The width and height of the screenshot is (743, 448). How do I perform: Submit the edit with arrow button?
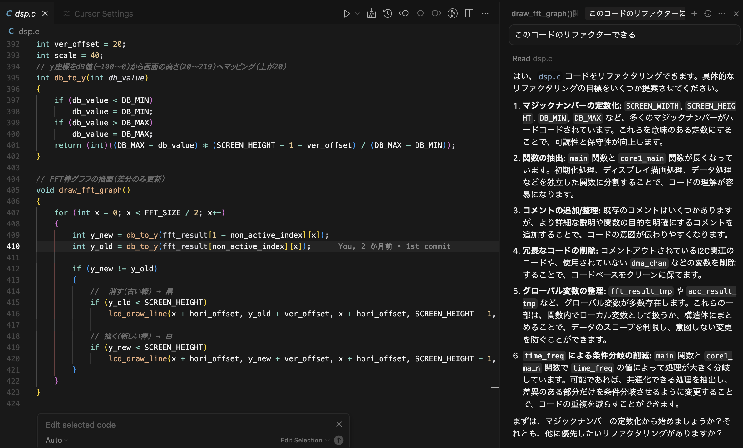(x=339, y=440)
